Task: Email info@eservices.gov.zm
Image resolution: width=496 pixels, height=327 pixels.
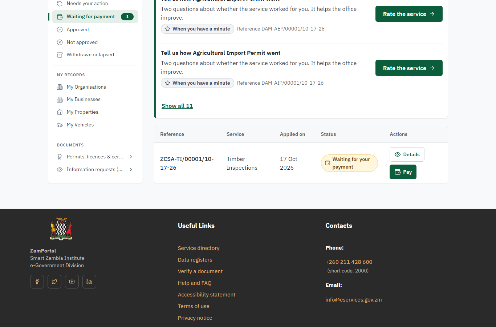Action: [x=354, y=300]
